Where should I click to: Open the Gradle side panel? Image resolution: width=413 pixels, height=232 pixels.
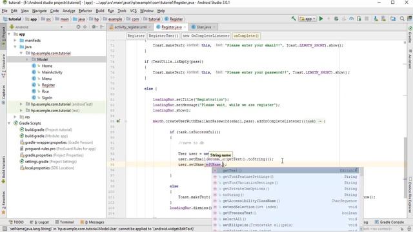pos(410,34)
